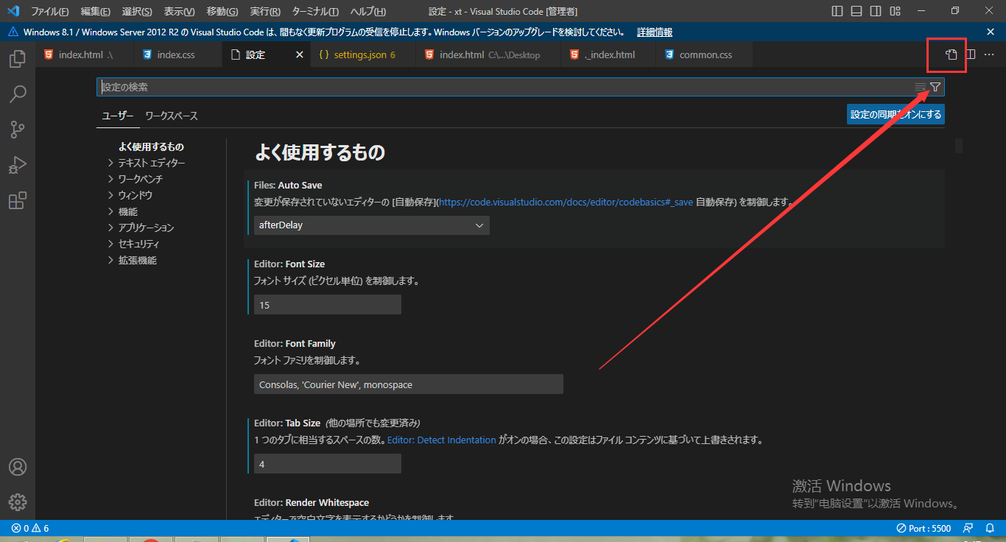The image size is (1006, 542).
Task: Open the codebasics#_save documentation link
Action: pyautogui.click(x=566, y=202)
